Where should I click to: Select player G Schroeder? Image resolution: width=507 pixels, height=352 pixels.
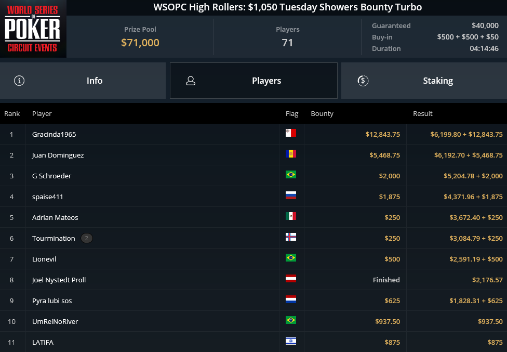point(51,176)
